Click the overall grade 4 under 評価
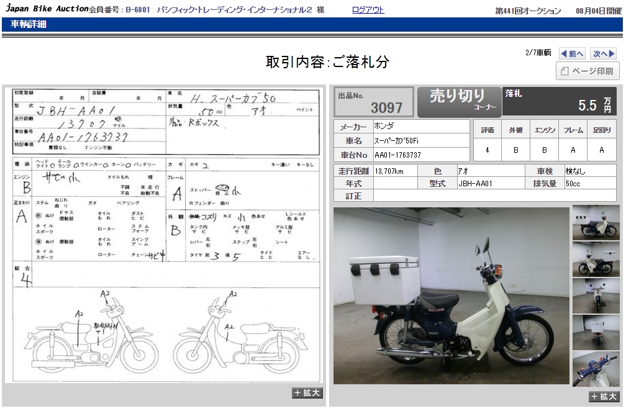Screen dimensions: 626x411 coord(488,150)
